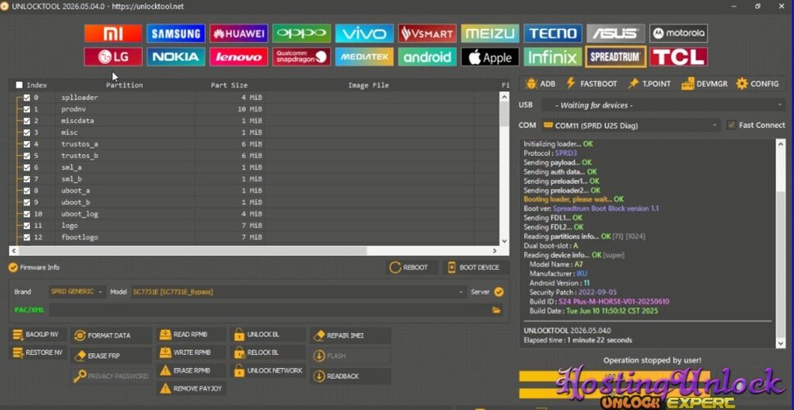Click the REMOVE PAYJOY button
Screen dimensions: 794x410
191,388
